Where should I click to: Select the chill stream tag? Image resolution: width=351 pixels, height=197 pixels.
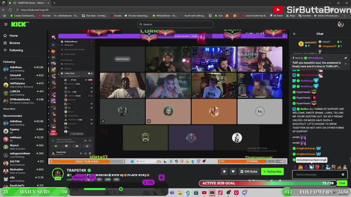pos(108,179)
